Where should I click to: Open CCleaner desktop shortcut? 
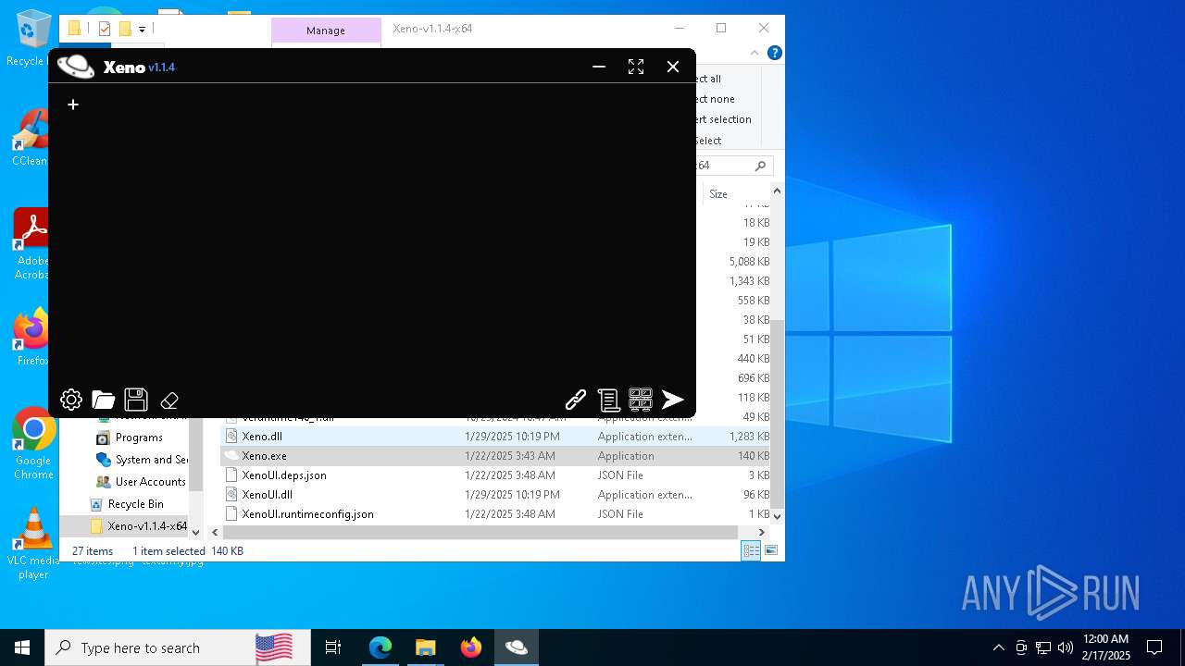point(30,137)
